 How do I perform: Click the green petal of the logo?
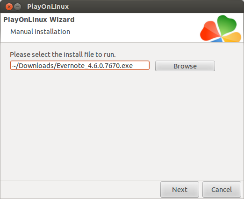tap(227, 25)
